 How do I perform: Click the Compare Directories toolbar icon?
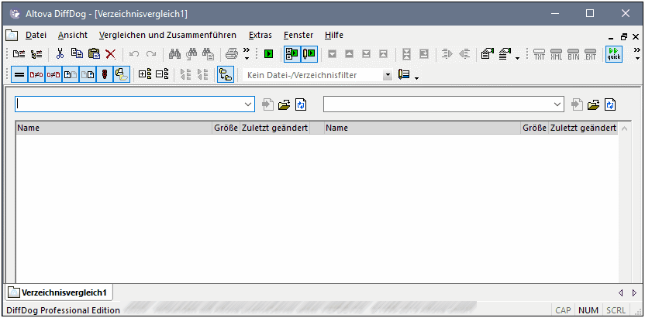pyautogui.click(x=36, y=53)
